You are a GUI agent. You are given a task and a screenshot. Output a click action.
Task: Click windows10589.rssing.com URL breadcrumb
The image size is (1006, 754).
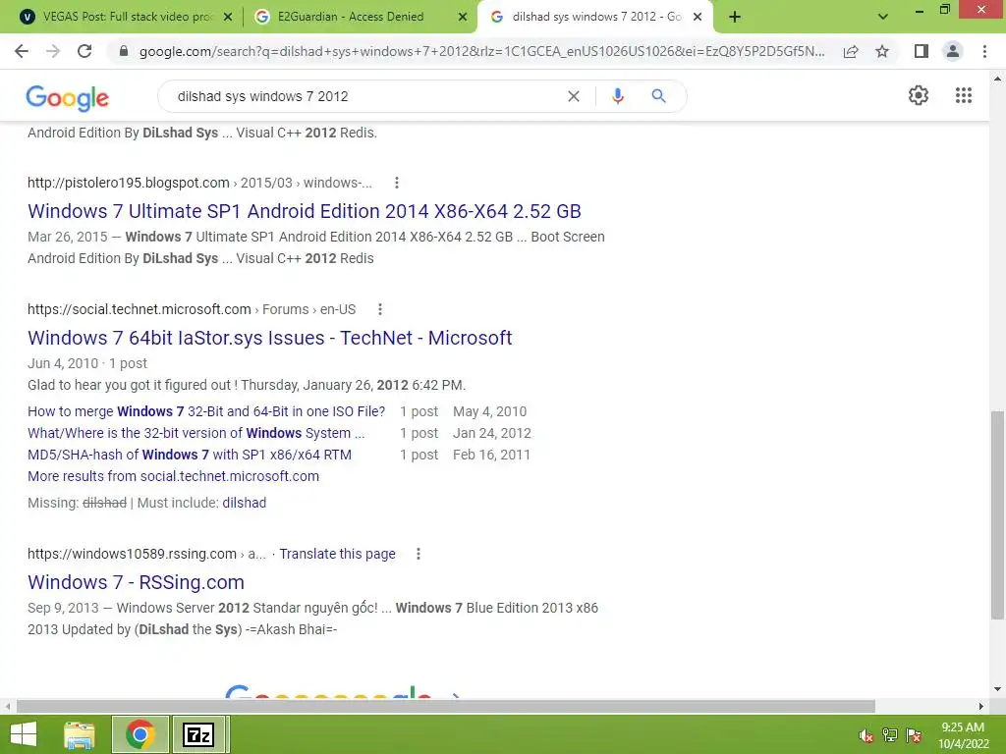click(x=146, y=554)
